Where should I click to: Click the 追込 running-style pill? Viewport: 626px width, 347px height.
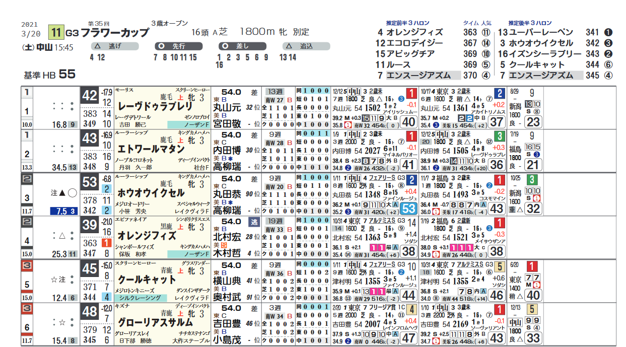306,46
